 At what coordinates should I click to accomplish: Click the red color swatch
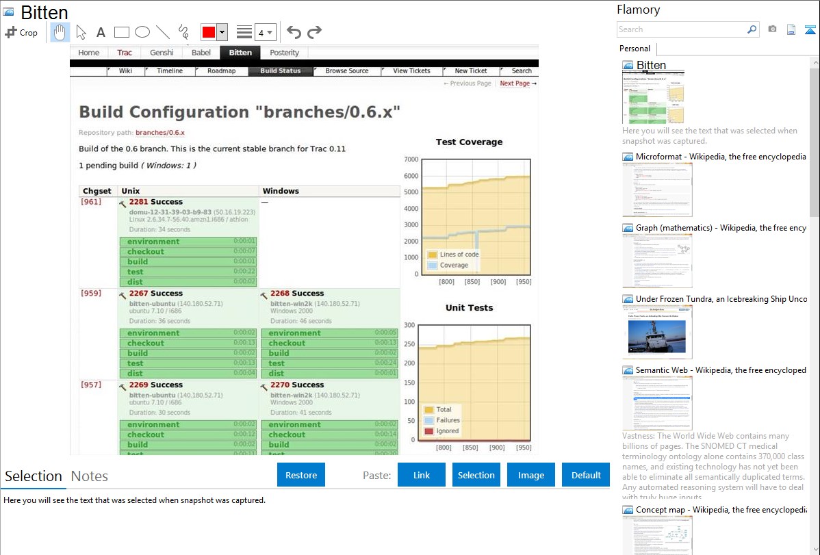[x=209, y=32]
